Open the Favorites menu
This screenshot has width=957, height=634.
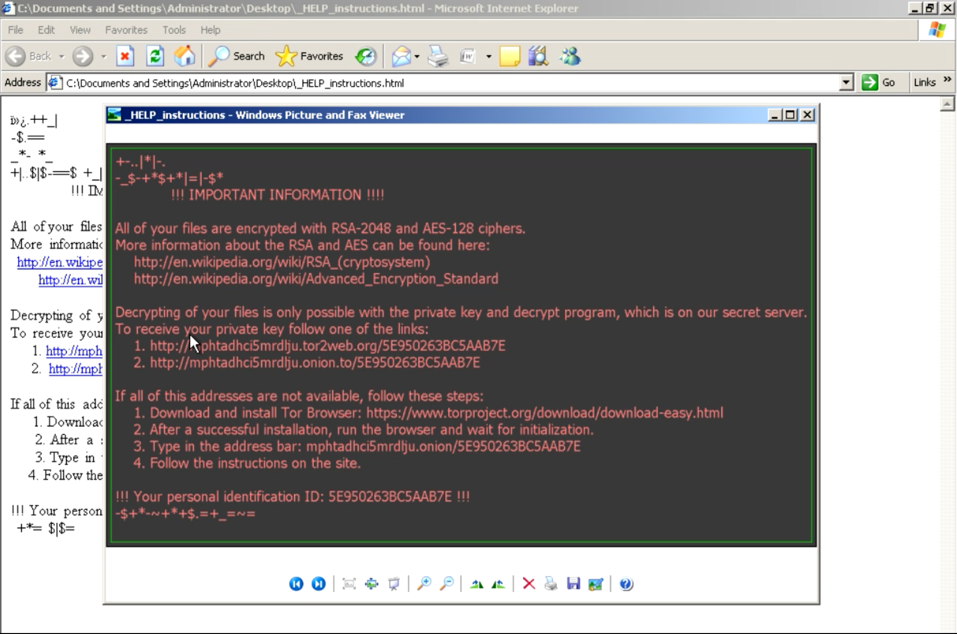point(126,30)
